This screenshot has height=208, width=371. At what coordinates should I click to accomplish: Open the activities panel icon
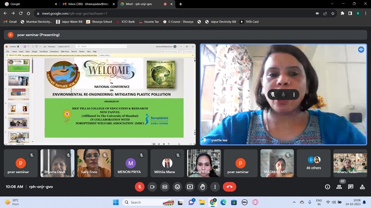[x=362, y=187]
